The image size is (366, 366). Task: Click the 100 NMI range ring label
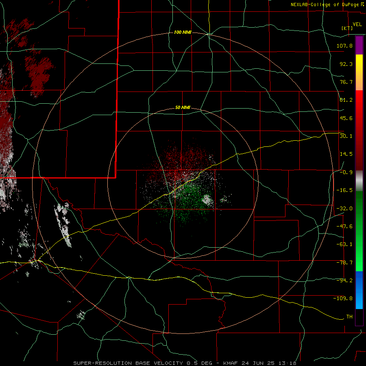pos(183,32)
